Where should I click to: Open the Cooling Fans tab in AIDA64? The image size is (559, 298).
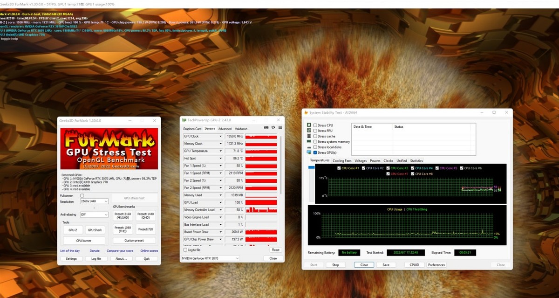click(x=342, y=160)
